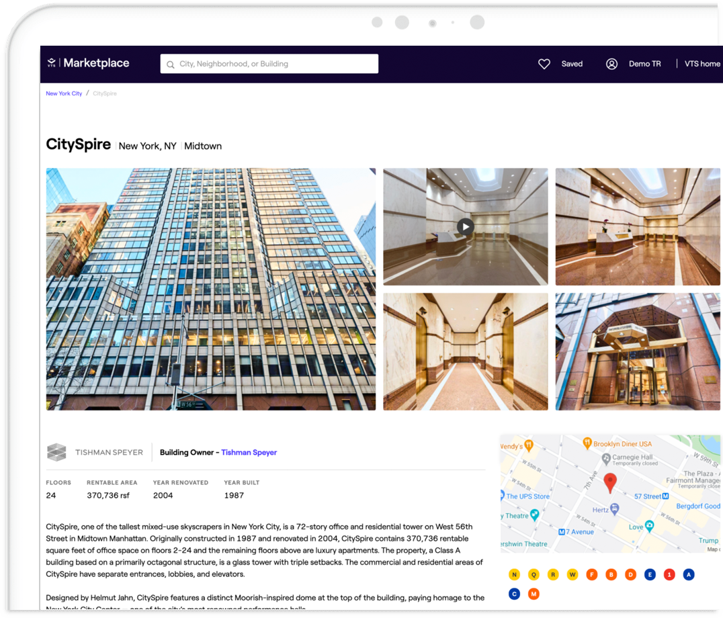This screenshot has width=723, height=618.
Task: Click the user profile avatar icon
Action: pyautogui.click(x=611, y=64)
